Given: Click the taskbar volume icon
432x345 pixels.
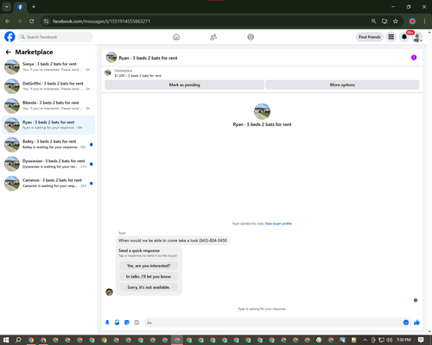Looking at the screenshot, I should [x=389, y=340].
